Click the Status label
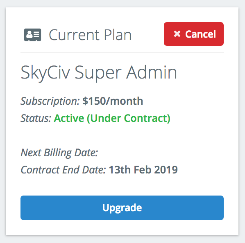245x243 pixels. pyautogui.click(x=36, y=118)
